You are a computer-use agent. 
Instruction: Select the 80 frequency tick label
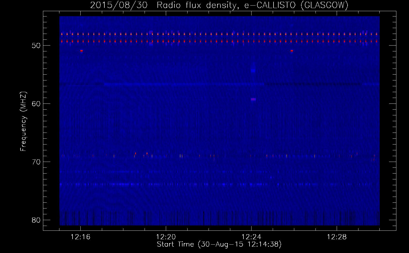pos(36,220)
